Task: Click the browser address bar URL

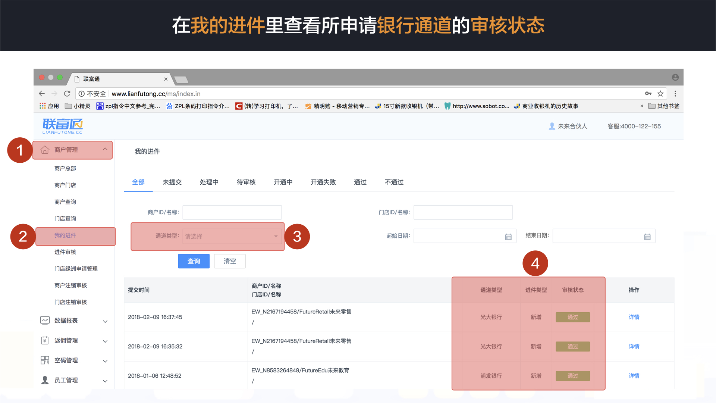Action: click(x=156, y=94)
